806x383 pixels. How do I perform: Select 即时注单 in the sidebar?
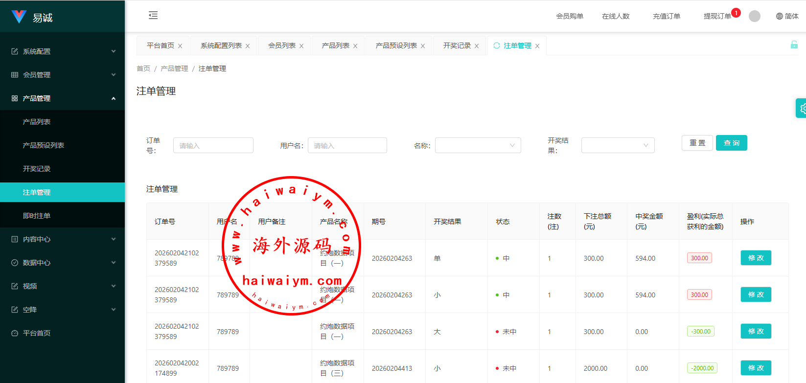[x=37, y=216]
